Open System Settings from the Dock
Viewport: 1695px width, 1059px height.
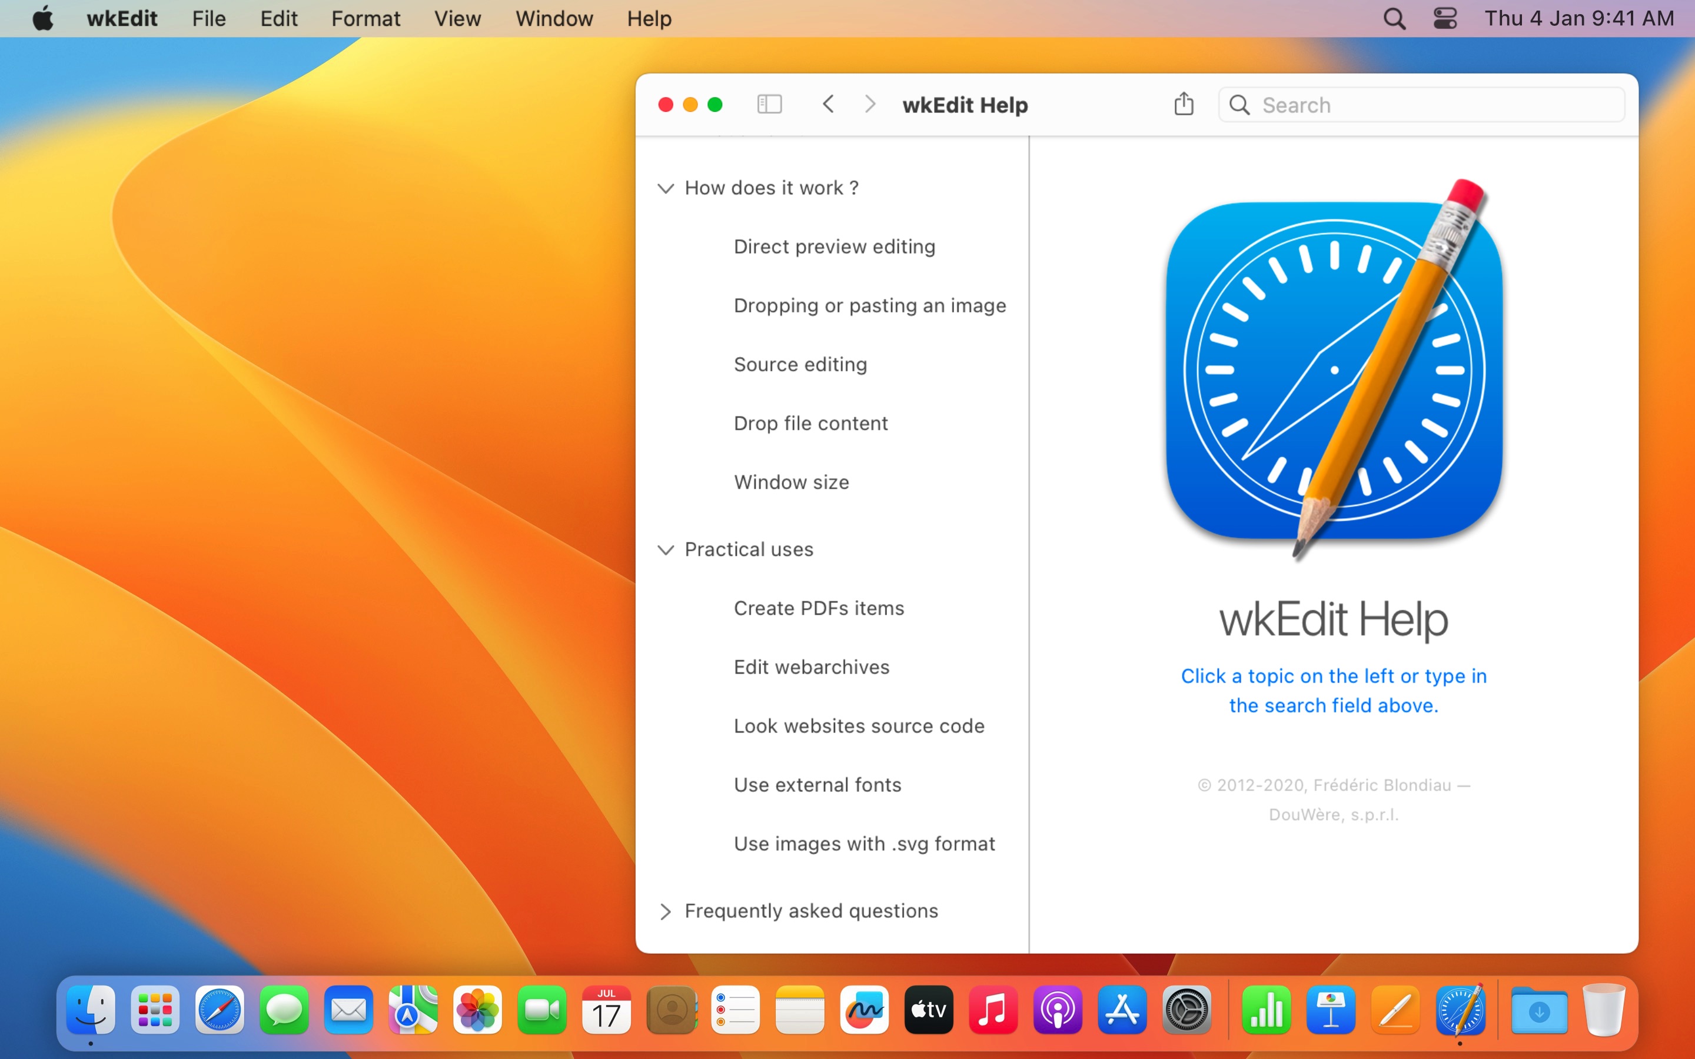point(1186,1010)
